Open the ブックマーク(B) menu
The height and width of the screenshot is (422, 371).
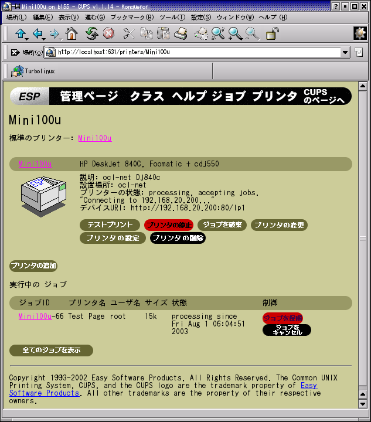click(x=132, y=18)
